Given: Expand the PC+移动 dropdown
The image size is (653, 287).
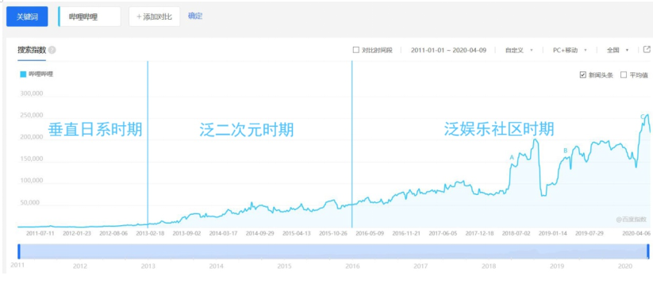Looking at the screenshot, I should 570,50.
